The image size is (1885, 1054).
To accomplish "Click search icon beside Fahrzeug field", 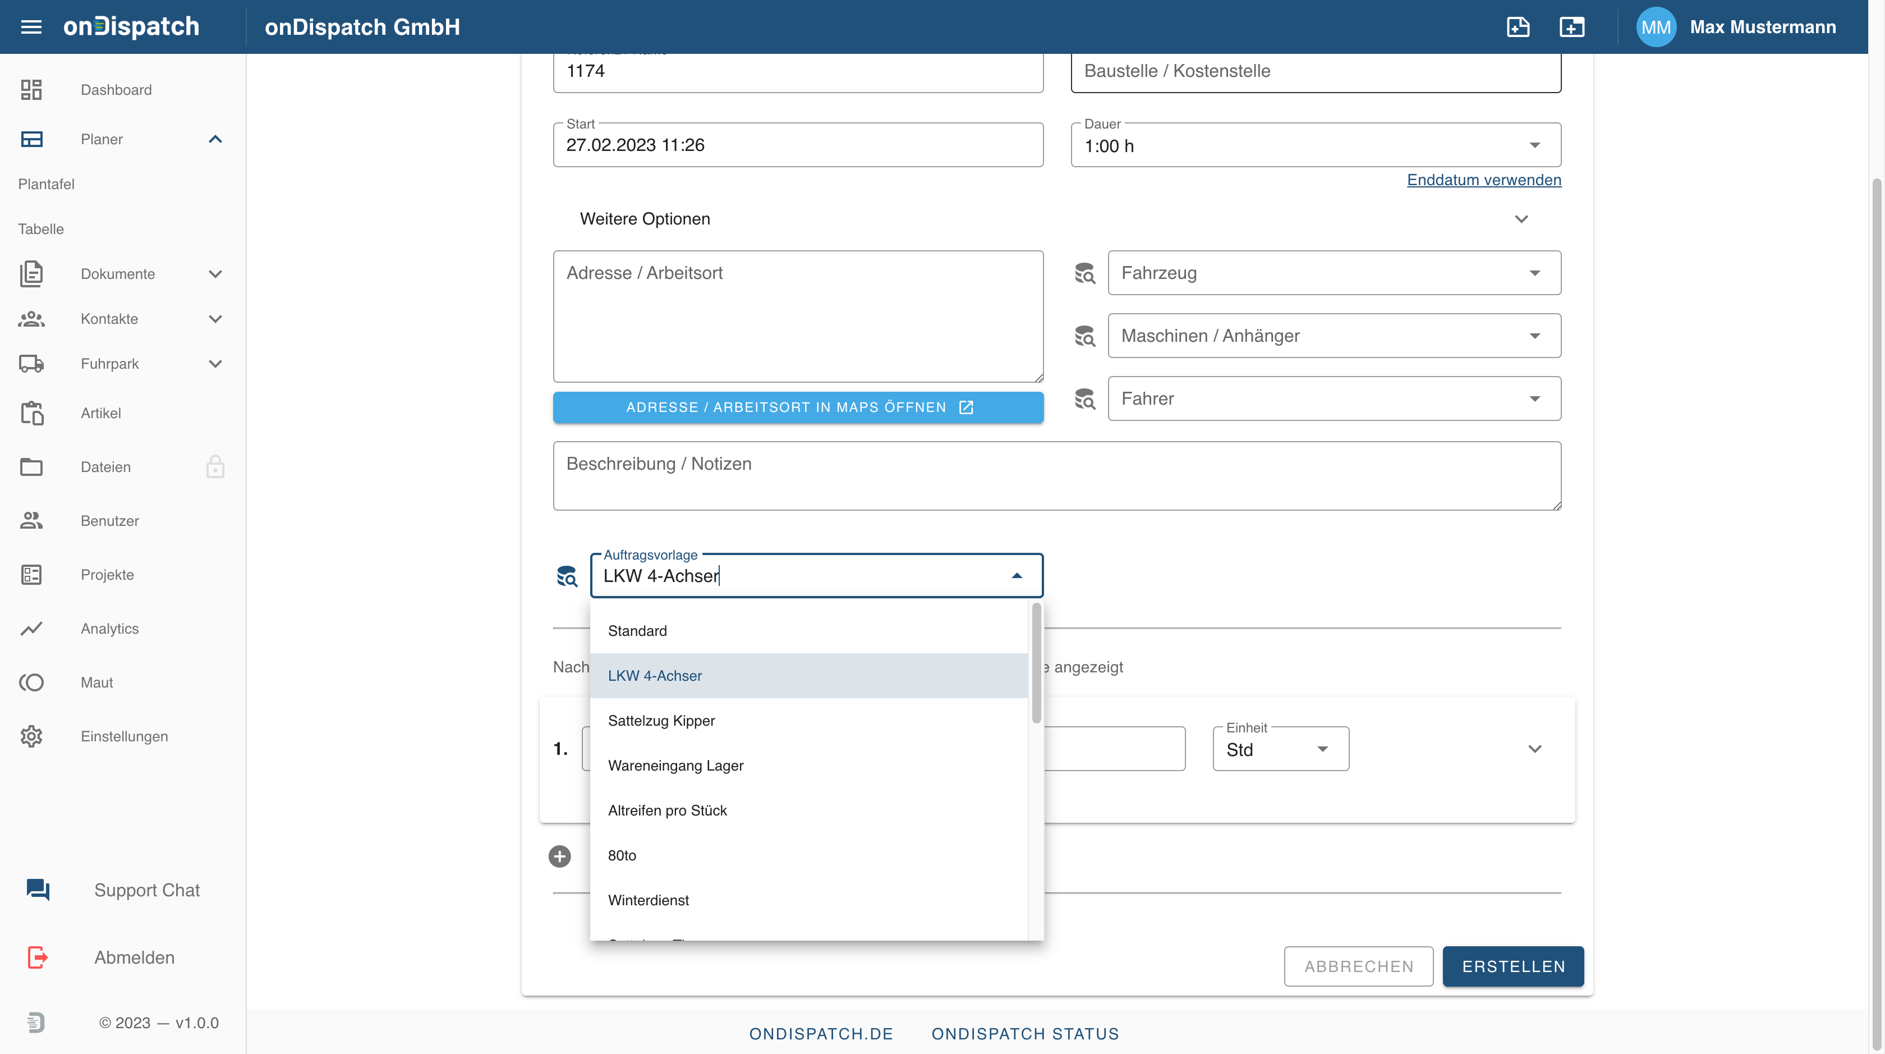I will tap(1084, 273).
